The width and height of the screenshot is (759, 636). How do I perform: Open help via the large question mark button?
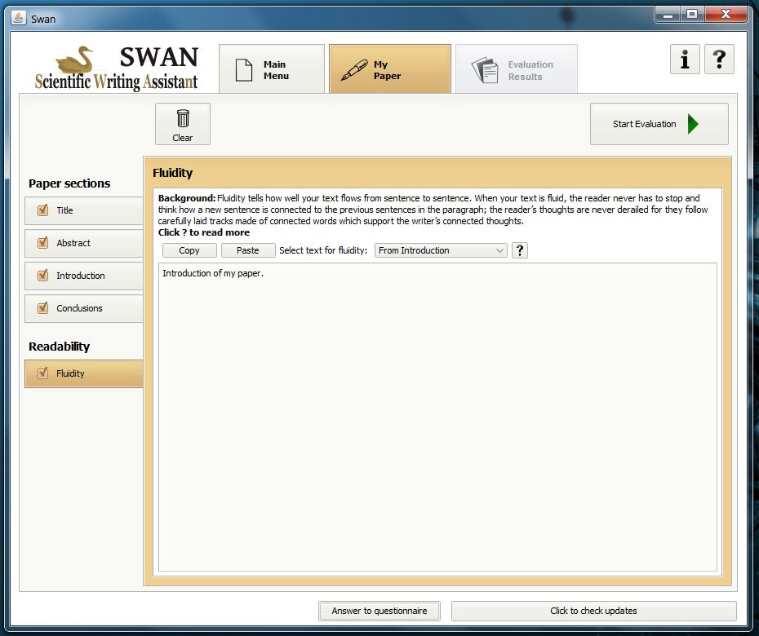pos(719,60)
